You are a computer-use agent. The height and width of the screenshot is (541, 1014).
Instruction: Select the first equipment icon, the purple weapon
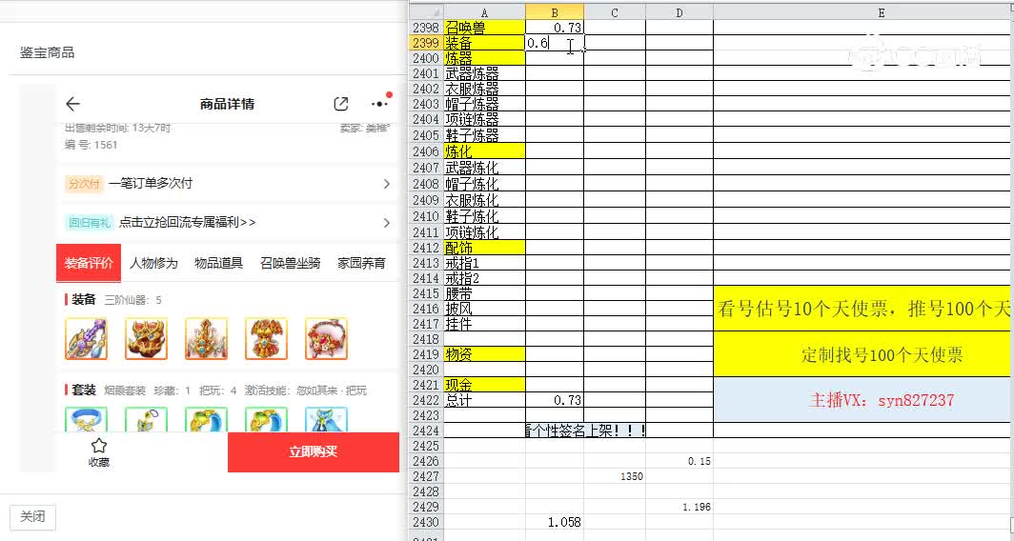(x=86, y=339)
